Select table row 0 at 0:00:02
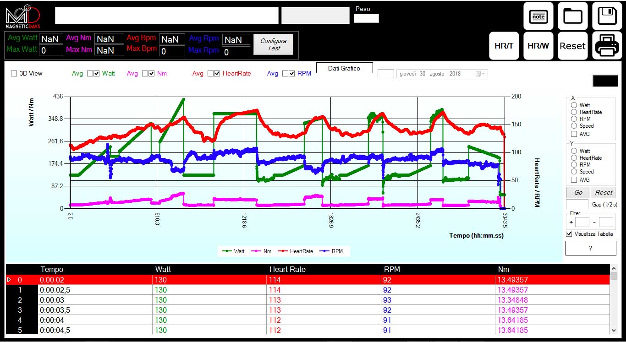626x342 pixels. click(x=308, y=279)
